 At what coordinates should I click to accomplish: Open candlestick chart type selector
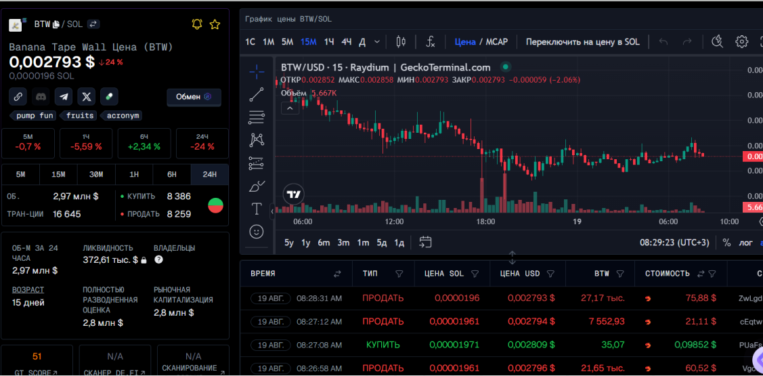click(x=401, y=42)
